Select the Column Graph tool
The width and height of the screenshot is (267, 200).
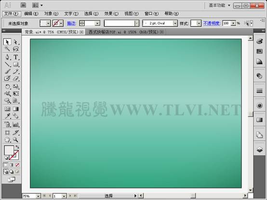click(16, 125)
